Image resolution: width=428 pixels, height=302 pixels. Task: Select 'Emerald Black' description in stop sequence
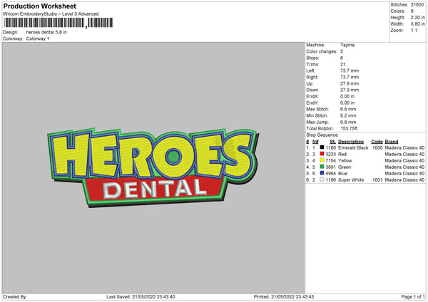pos(353,147)
